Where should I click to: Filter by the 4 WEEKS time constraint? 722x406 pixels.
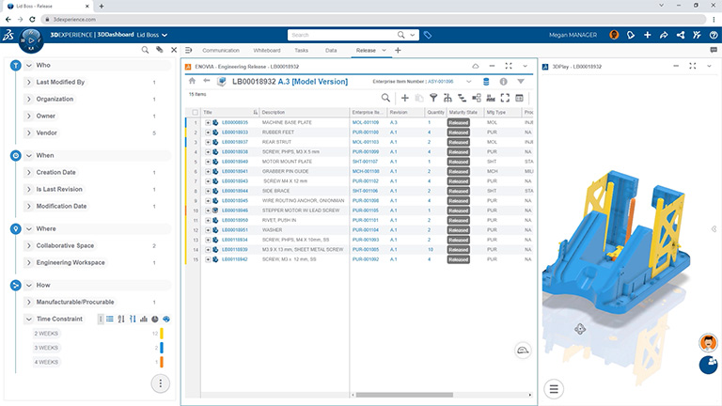46,362
